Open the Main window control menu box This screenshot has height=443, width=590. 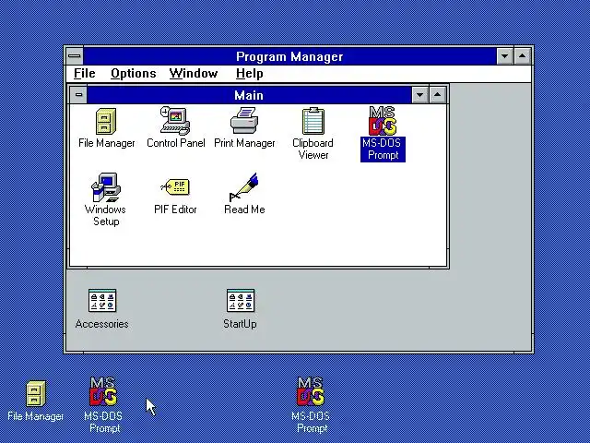(78, 95)
